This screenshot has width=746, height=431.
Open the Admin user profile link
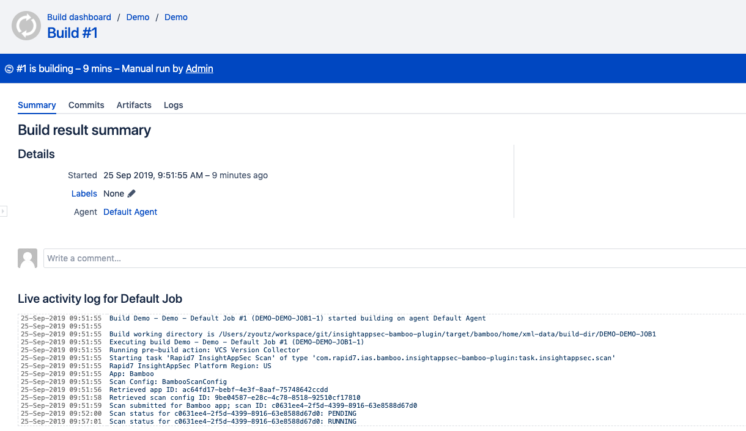point(199,68)
